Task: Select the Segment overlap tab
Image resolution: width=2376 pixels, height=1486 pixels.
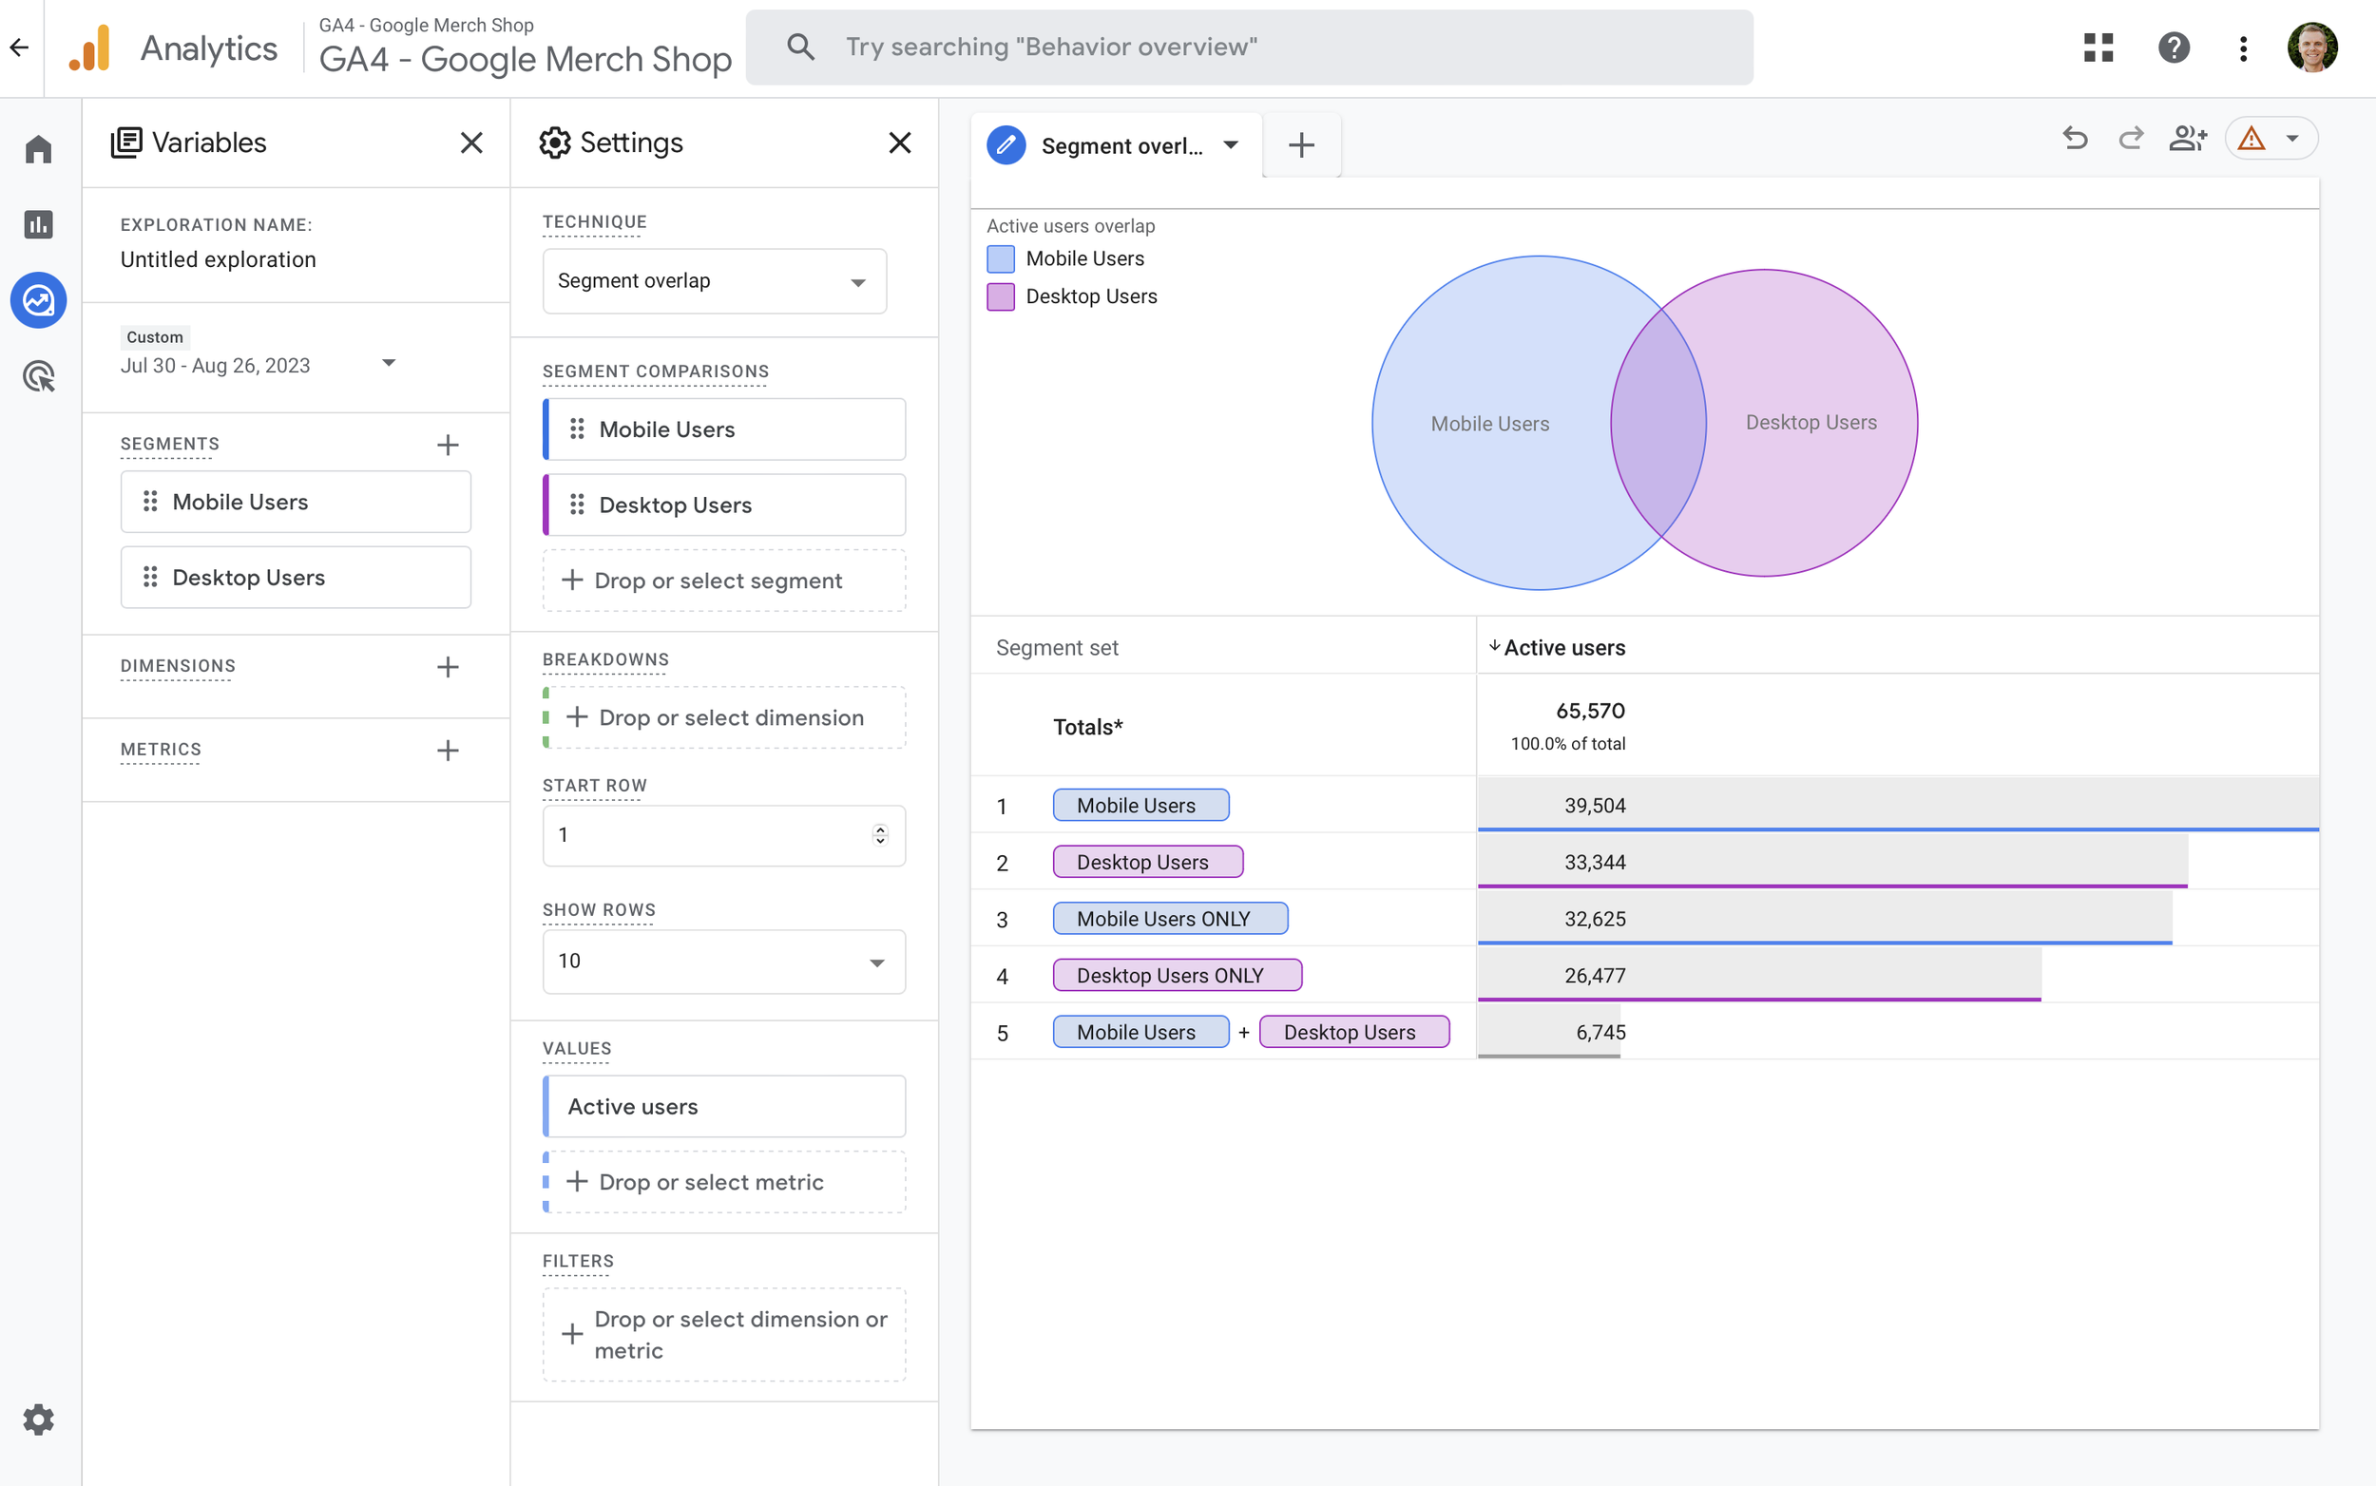Action: 1121,146
